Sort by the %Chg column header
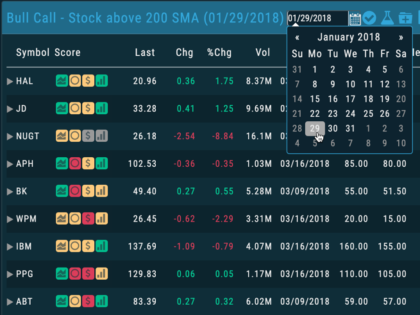The image size is (420, 315). (x=219, y=53)
